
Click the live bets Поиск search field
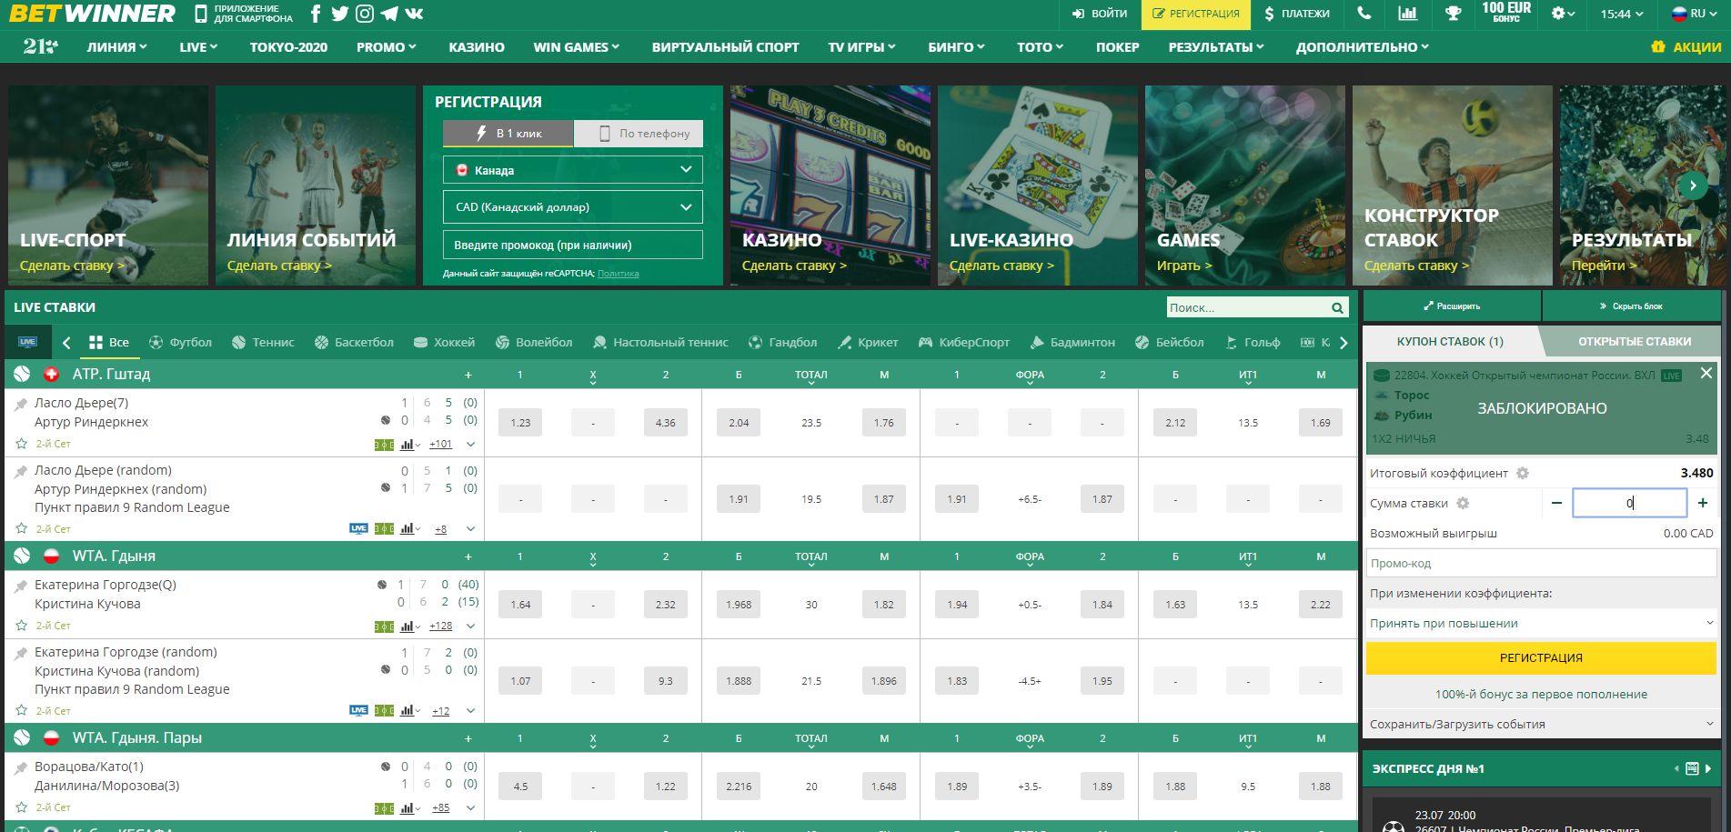(x=1246, y=307)
